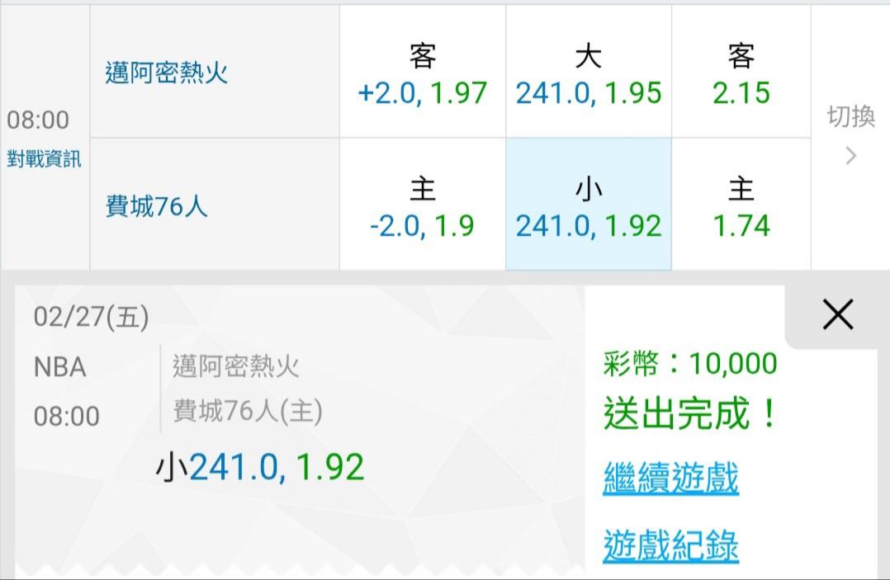Click the bet slip selection 小241.0, 1.92
The height and width of the screenshot is (580, 890).
tap(260, 468)
